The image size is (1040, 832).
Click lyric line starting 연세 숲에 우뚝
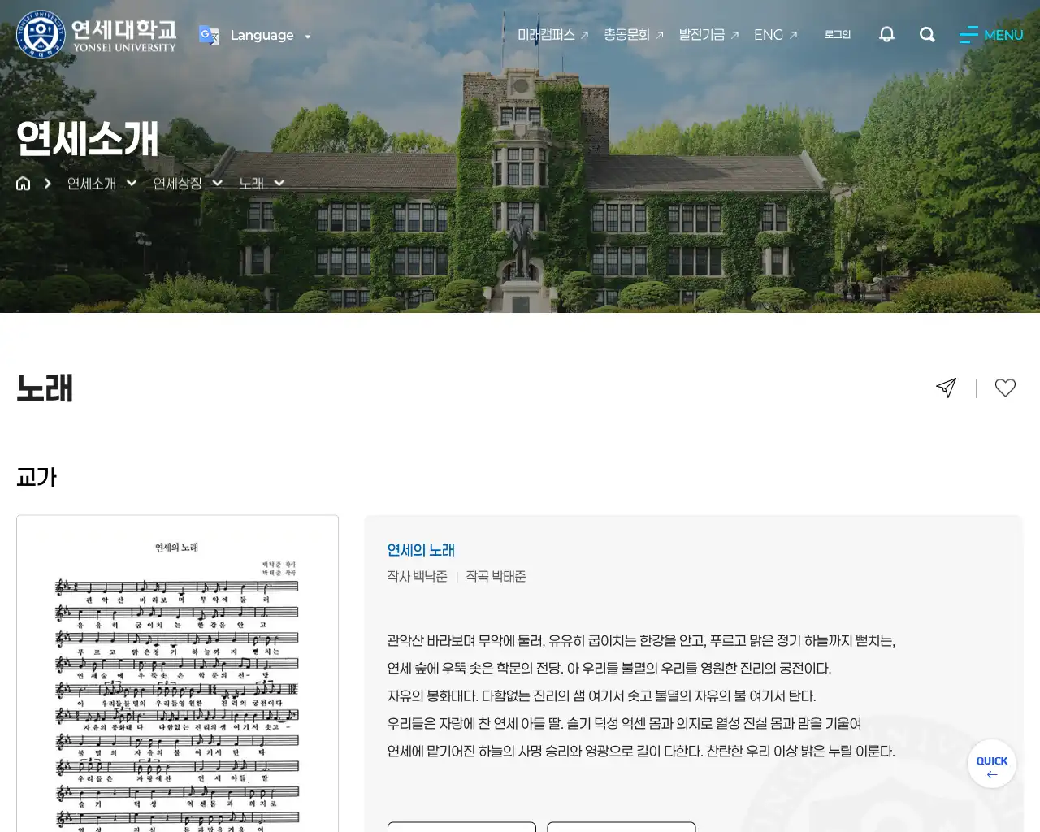tap(609, 668)
